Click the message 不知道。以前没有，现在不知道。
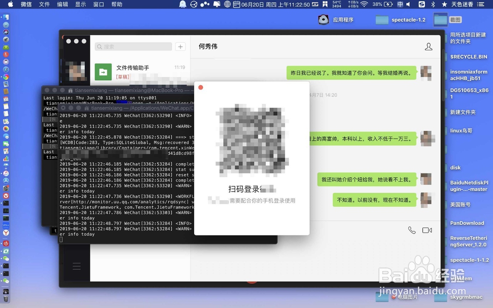493x308 pixels. point(375,200)
